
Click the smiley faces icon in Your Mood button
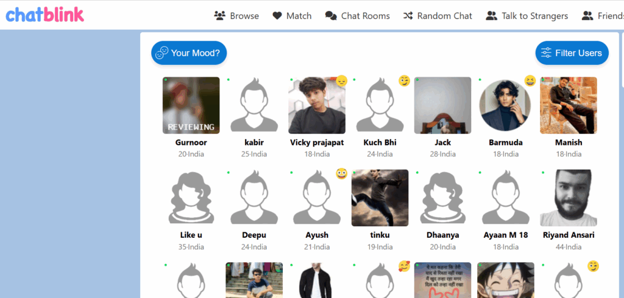161,53
